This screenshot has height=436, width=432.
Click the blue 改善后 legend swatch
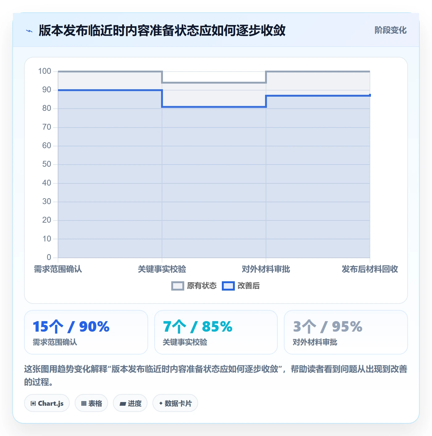[x=228, y=286]
